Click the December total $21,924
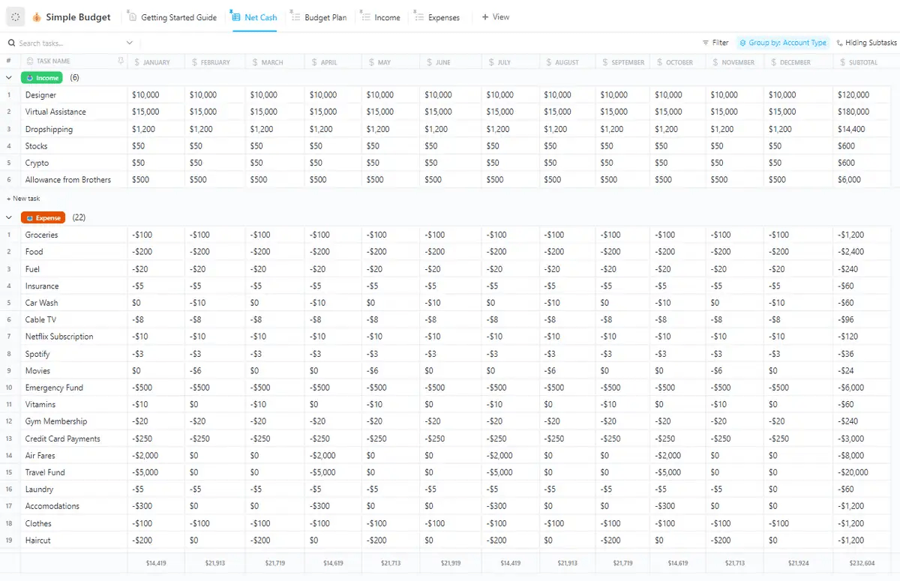This screenshot has height=581, width=900. coord(799,562)
